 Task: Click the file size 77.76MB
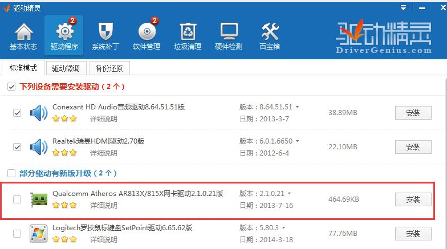pos(343,234)
